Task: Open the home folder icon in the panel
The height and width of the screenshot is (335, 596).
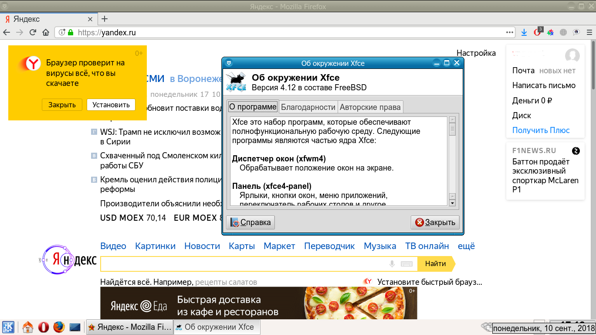Action: 28,327
